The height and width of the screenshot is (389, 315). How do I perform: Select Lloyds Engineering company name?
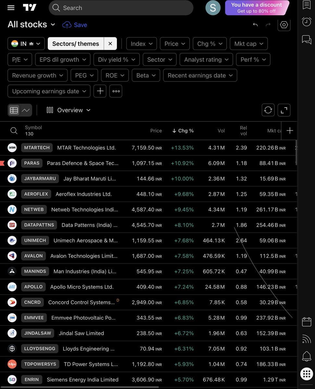(x=89, y=349)
